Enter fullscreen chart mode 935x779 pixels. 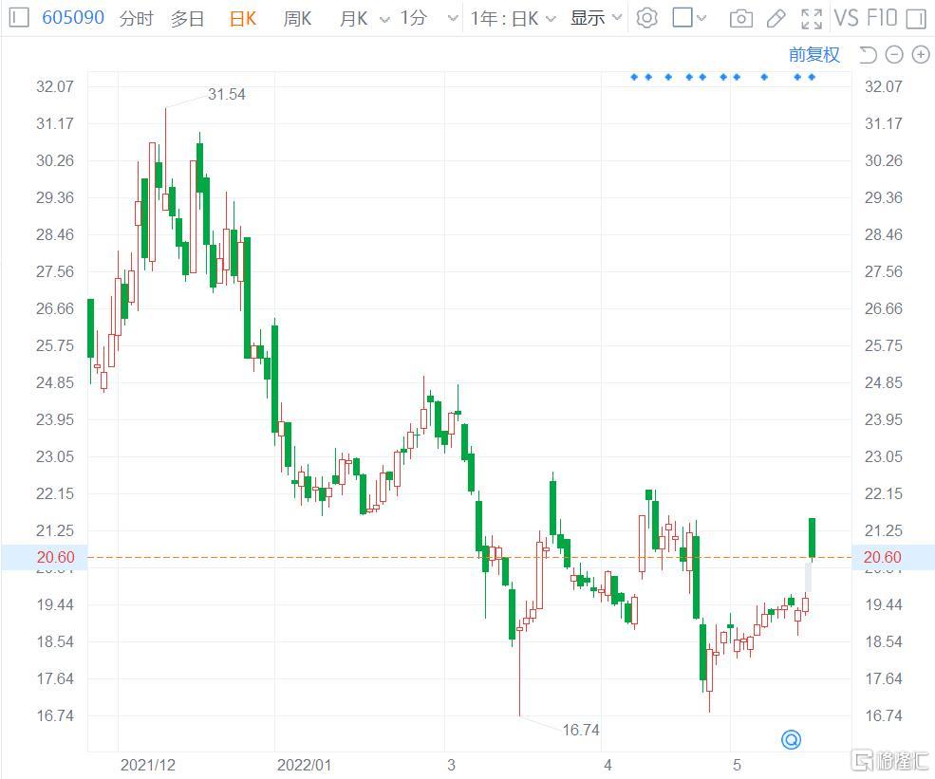(812, 18)
